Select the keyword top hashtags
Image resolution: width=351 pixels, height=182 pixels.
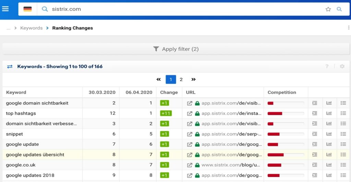[21, 113]
